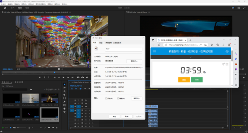248x133 pixels.
Task: Switch to the Export workspace tab
Action: pos(27,8)
